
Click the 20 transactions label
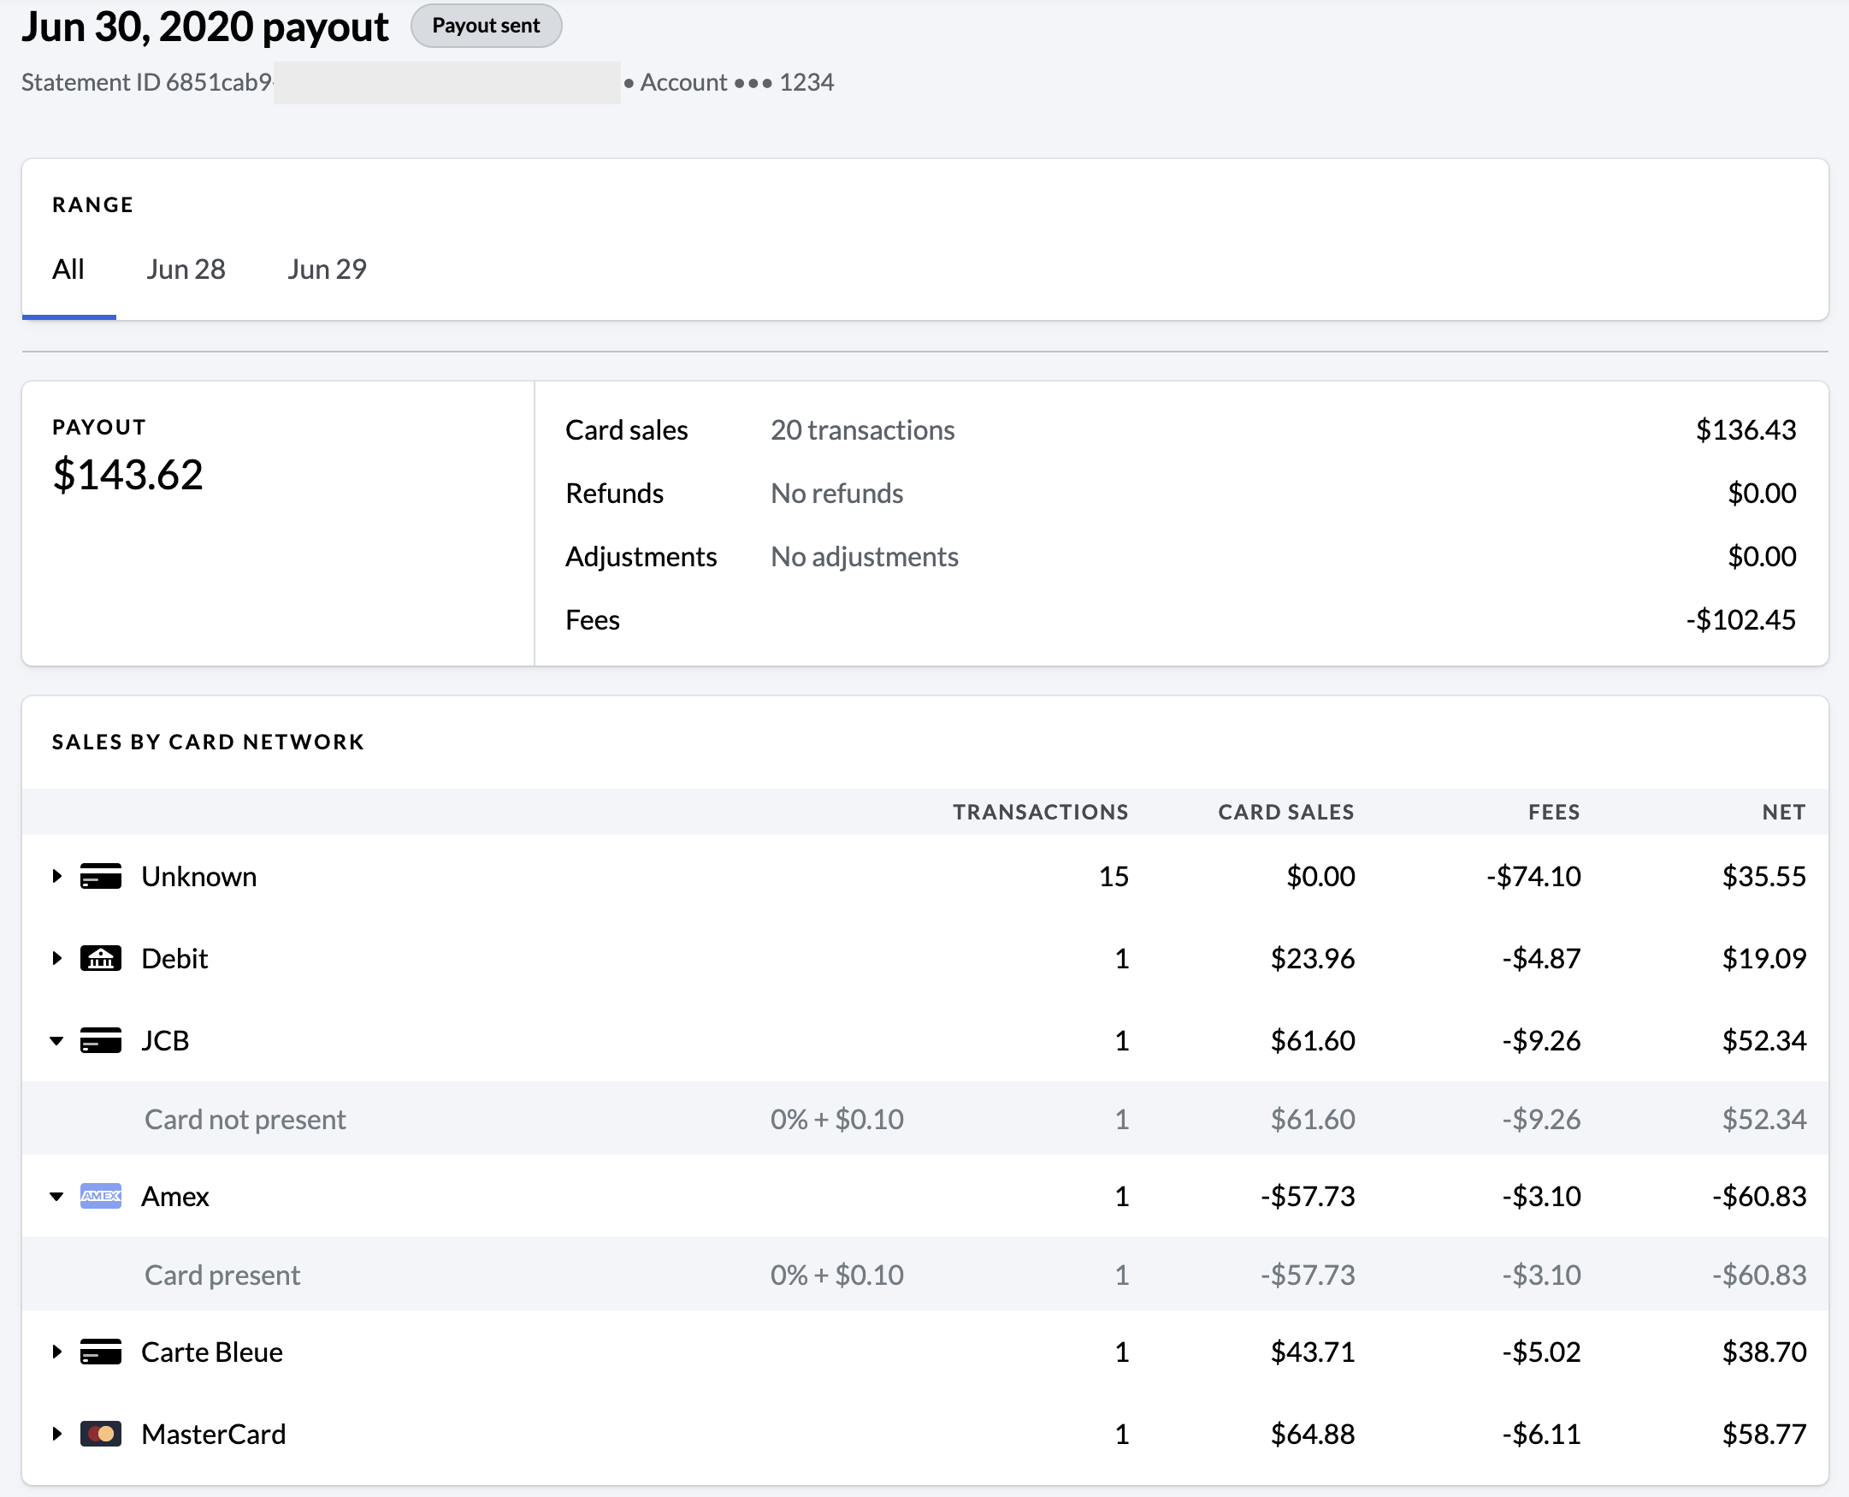coord(863,430)
